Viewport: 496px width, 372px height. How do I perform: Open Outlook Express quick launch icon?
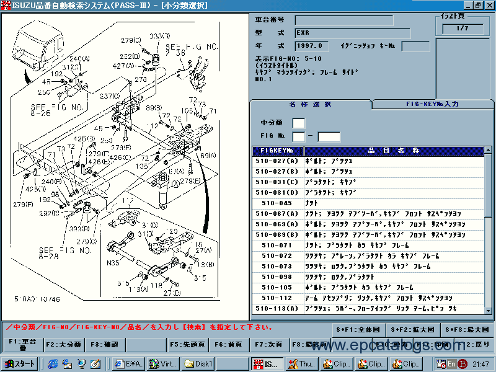[x=67, y=364]
